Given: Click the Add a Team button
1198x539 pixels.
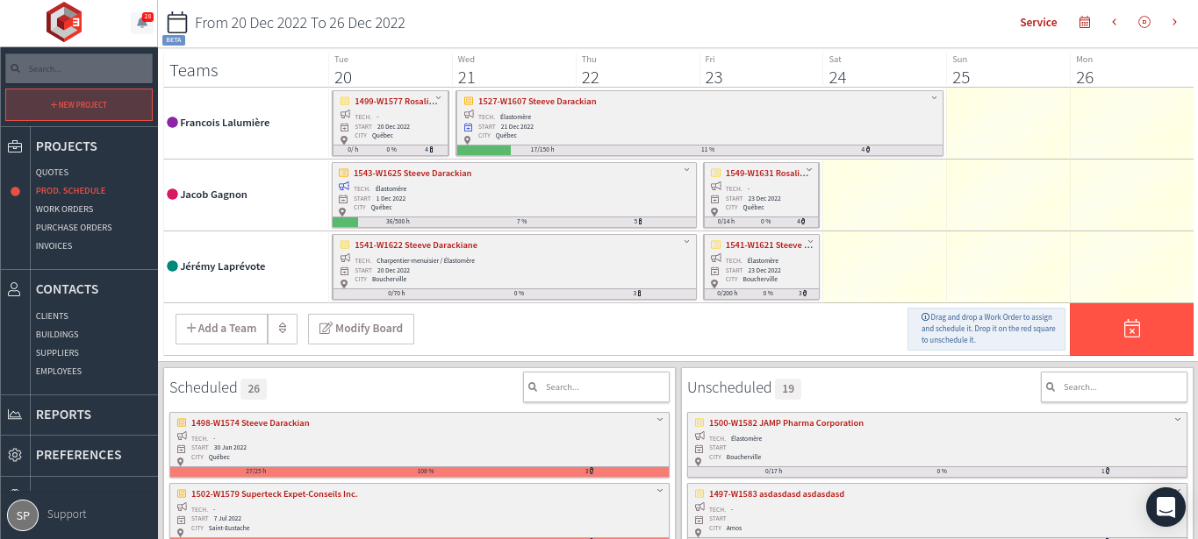Looking at the screenshot, I should click(221, 329).
